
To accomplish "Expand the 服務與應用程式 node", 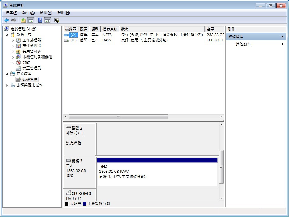I will (7, 85).
